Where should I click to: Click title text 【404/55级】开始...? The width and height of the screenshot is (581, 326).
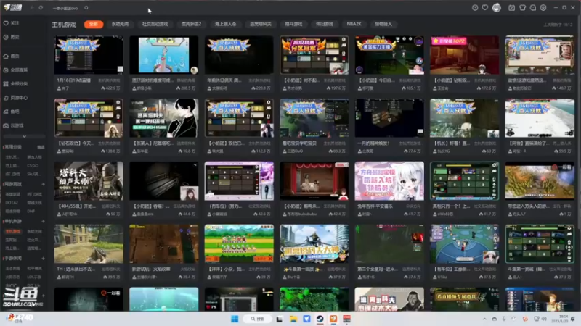click(76, 206)
